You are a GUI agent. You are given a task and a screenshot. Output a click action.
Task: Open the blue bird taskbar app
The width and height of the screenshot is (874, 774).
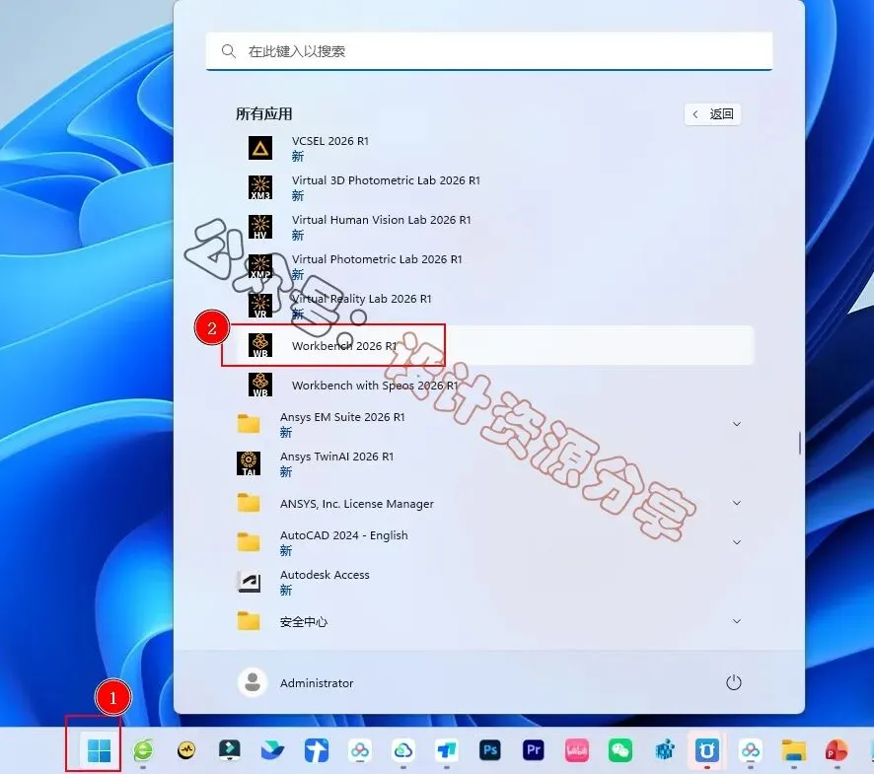[272, 750]
